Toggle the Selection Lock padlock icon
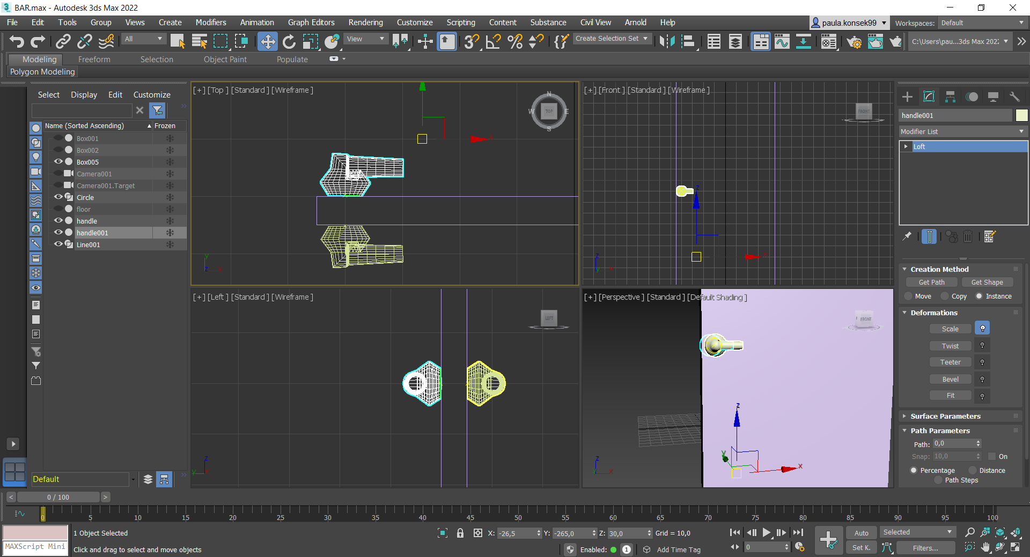Image resolution: width=1030 pixels, height=557 pixels. point(460,533)
